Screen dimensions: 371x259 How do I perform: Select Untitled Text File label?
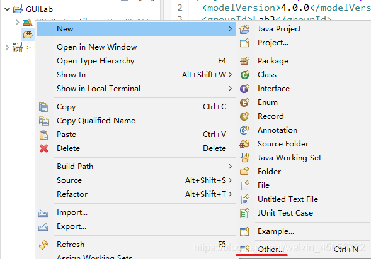click(x=288, y=199)
